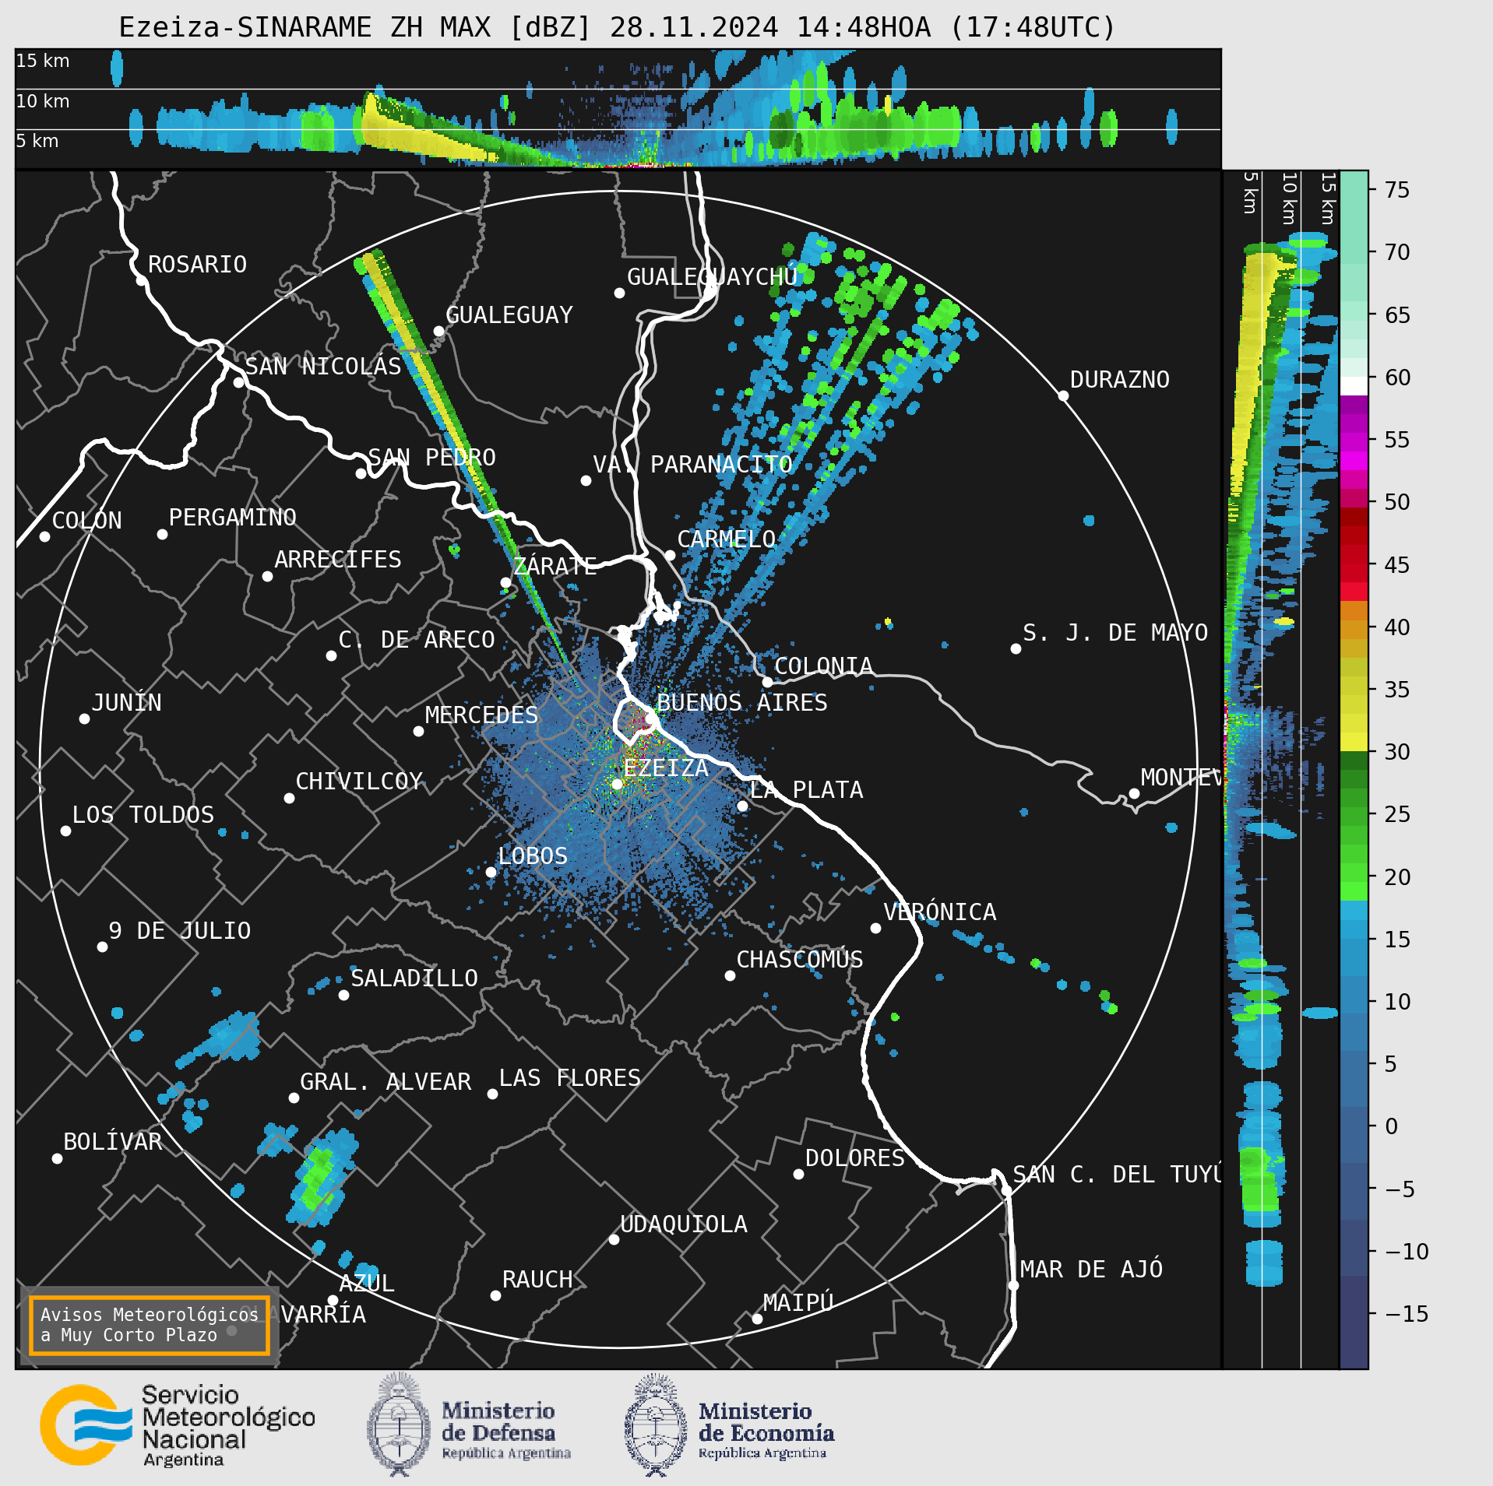Click the Ezeiza white city dot marker
1493x1486 pixels.
(617, 785)
